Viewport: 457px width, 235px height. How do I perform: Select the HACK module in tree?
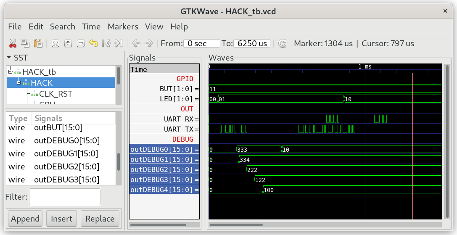tap(61, 83)
